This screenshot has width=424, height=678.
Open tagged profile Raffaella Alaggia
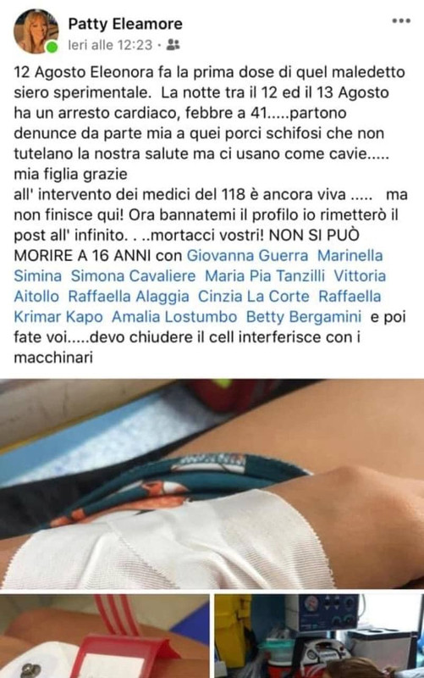(129, 296)
